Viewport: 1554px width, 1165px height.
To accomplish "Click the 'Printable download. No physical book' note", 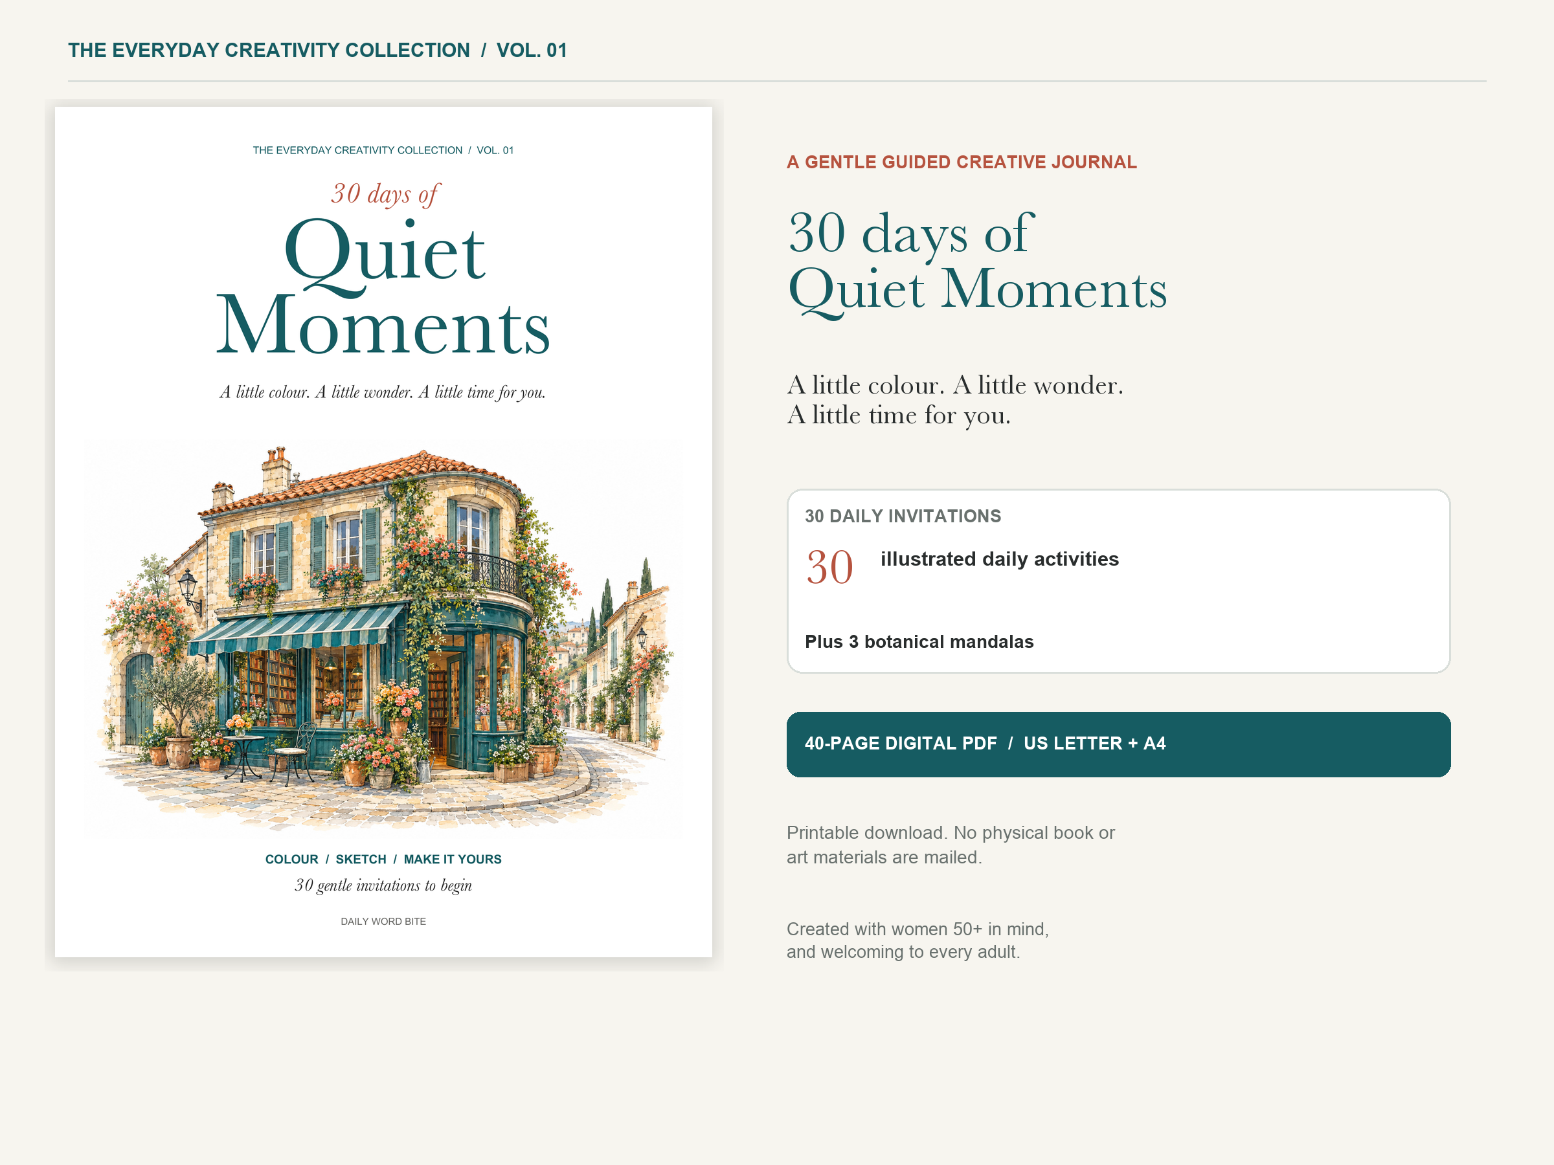I will 951,845.
